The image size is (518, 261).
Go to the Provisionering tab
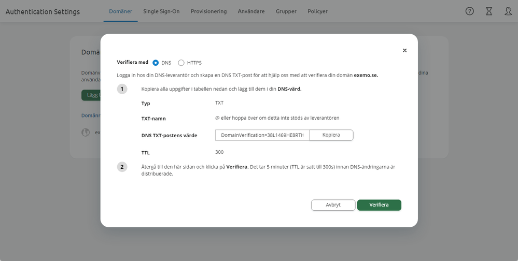click(x=208, y=11)
